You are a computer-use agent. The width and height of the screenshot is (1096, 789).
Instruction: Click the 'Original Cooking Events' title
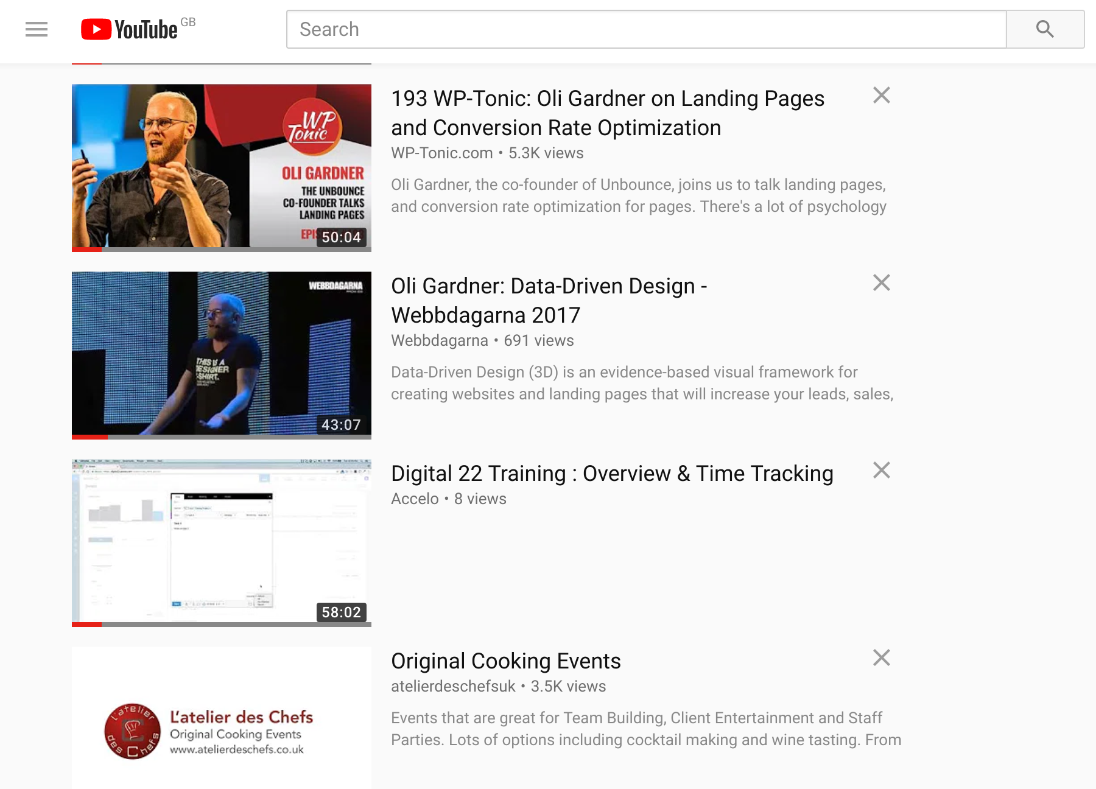[x=505, y=661]
